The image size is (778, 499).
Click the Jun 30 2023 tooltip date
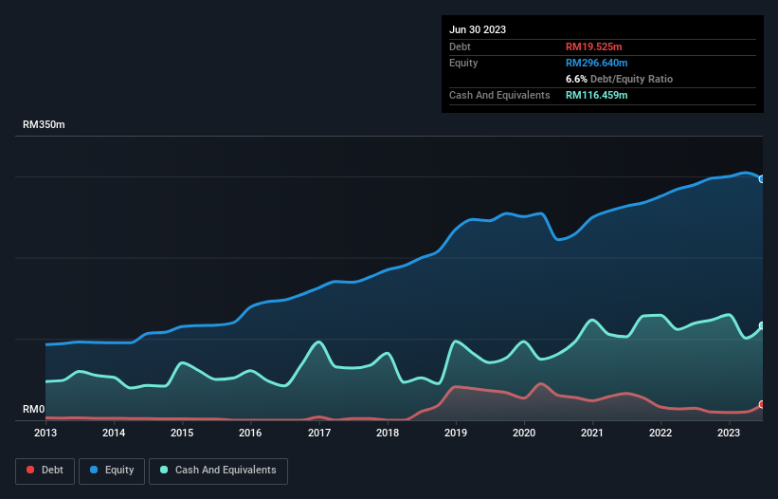[x=478, y=29]
